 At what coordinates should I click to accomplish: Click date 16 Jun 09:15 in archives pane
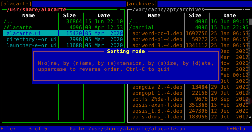tap(230, 21)
